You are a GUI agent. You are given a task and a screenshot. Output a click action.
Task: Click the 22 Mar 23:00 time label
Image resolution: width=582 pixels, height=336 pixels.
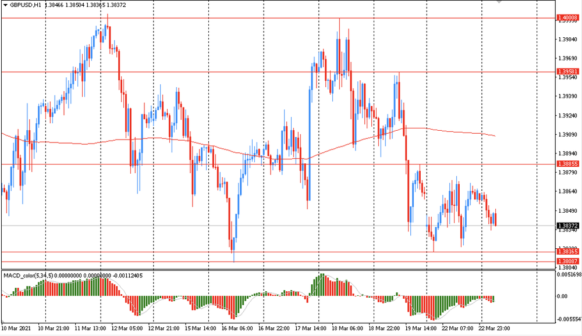tap(494, 328)
